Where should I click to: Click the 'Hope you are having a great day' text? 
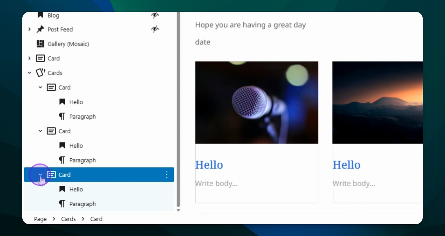click(250, 25)
